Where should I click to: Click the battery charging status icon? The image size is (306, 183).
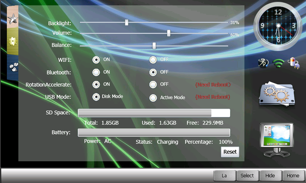(x=294, y=63)
